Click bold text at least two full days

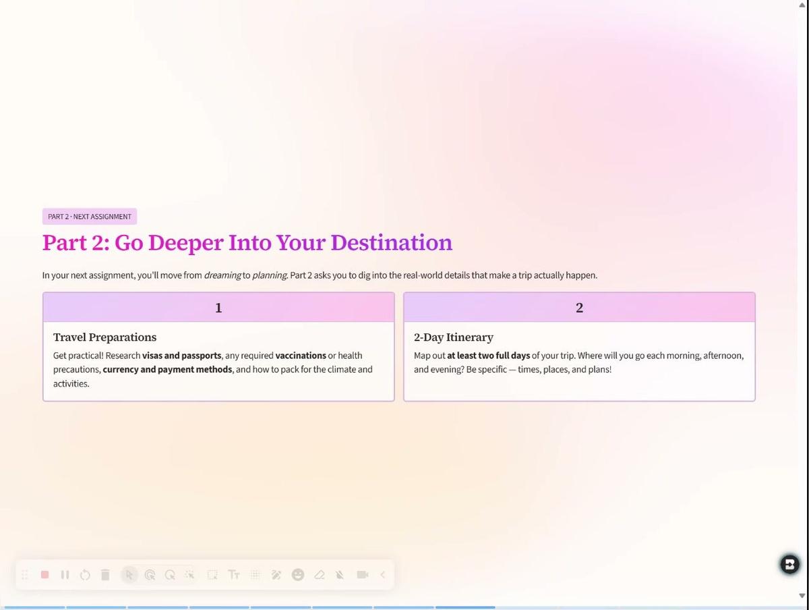[489, 356]
